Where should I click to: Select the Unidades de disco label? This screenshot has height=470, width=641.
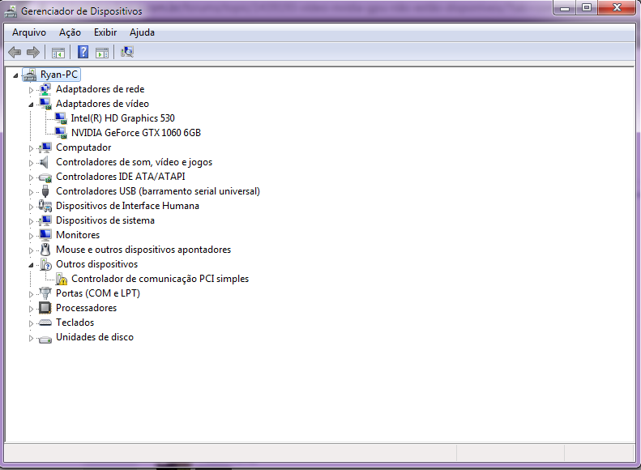[x=95, y=337]
